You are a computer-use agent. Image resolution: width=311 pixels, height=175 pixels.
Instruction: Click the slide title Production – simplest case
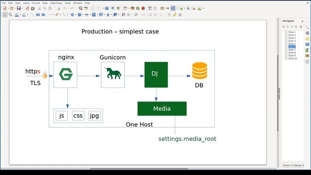pos(120,32)
